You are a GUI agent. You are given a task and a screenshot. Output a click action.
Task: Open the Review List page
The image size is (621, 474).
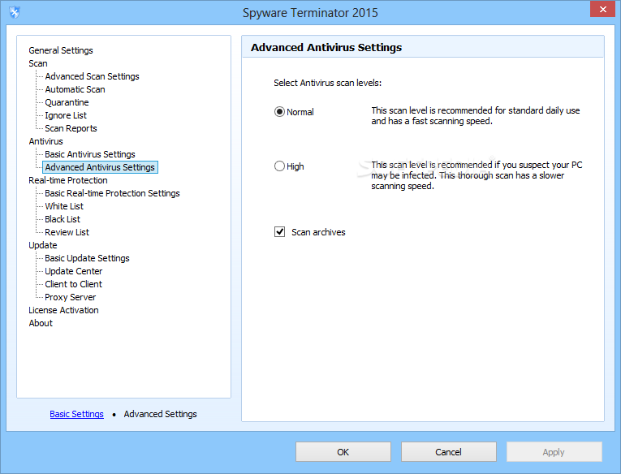coord(67,232)
